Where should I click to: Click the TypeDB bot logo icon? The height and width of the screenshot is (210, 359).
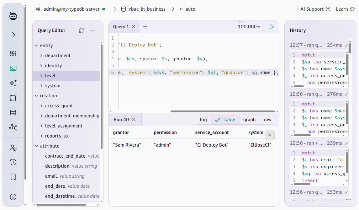[13, 16]
